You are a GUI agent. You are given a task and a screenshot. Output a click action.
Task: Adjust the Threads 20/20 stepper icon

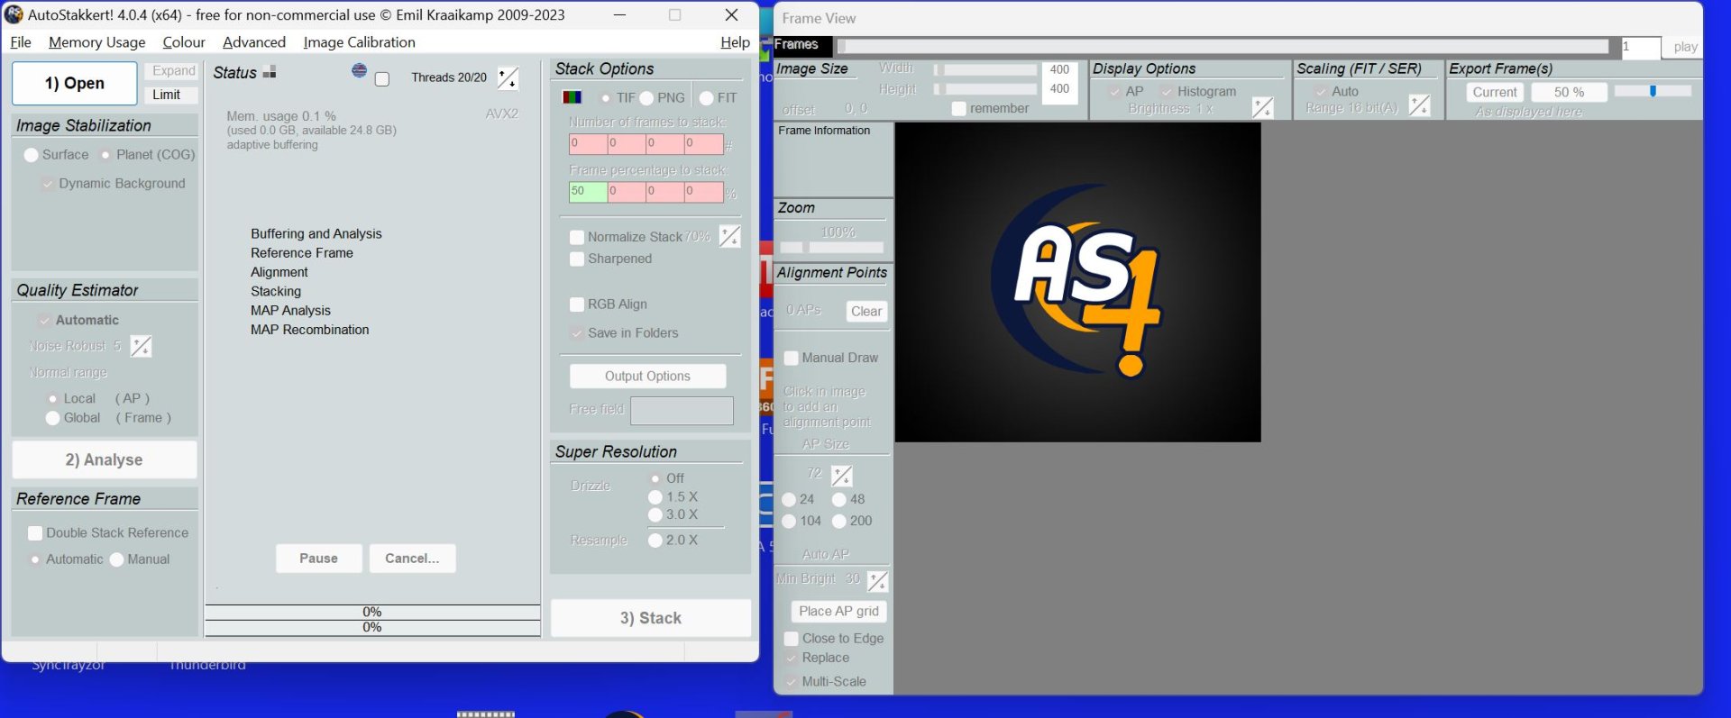pos(508,78)
